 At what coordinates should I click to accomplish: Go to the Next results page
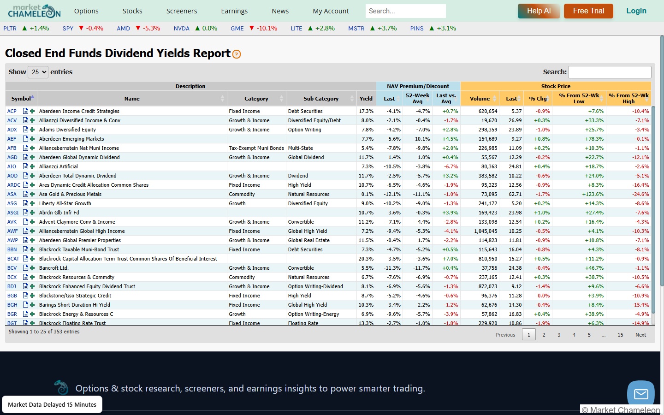tap(641, 335)
